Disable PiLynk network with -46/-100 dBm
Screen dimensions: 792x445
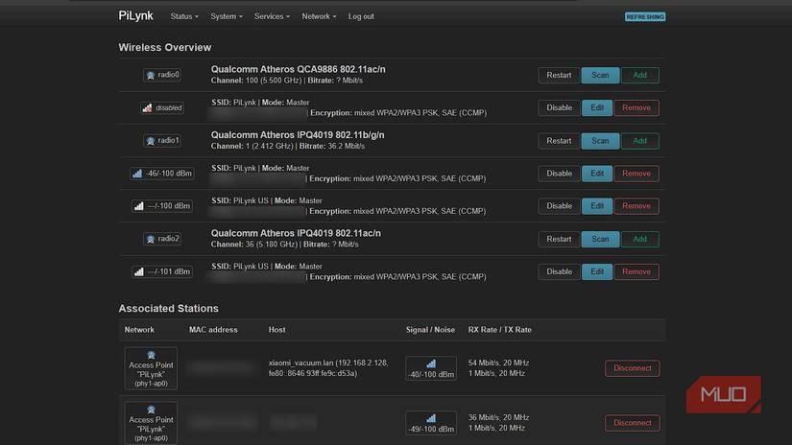[559, 173]
